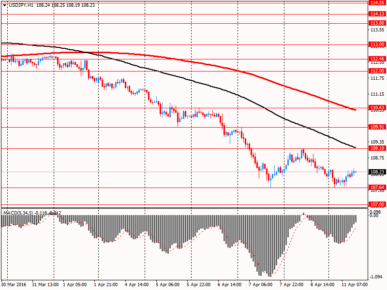Select the 110.63 price level label
The width and height of the screenshot is (387, 290).
tap(377, 107)
